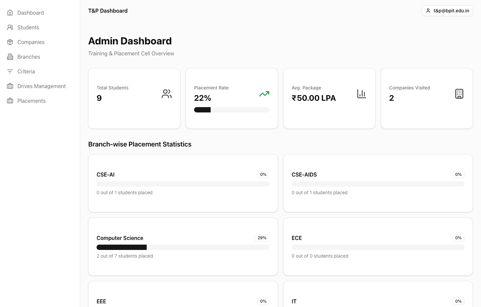
Task: Click the Companies box icon in sidebar
Action: 10,42
